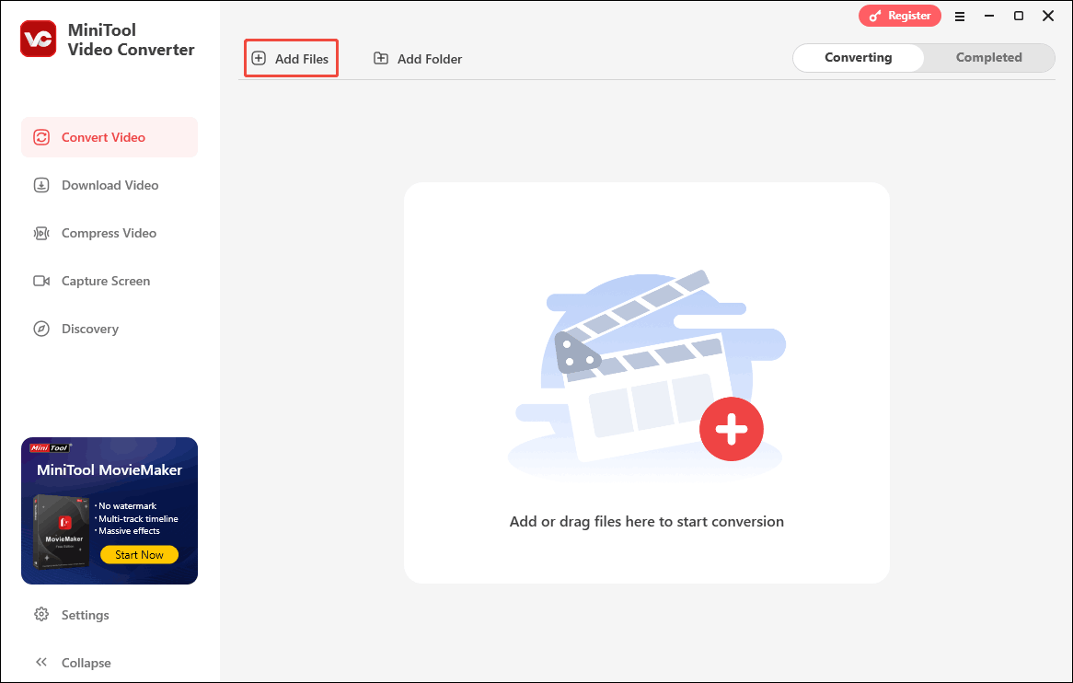Click the Add Files label
The width and height of the screenshot is (1073, 683).
302,59
